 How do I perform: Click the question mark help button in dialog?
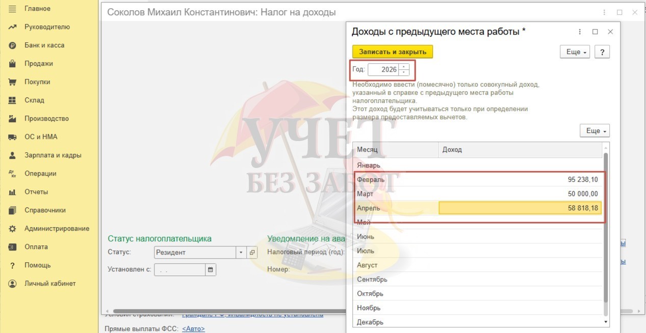[x=602, y=52]
